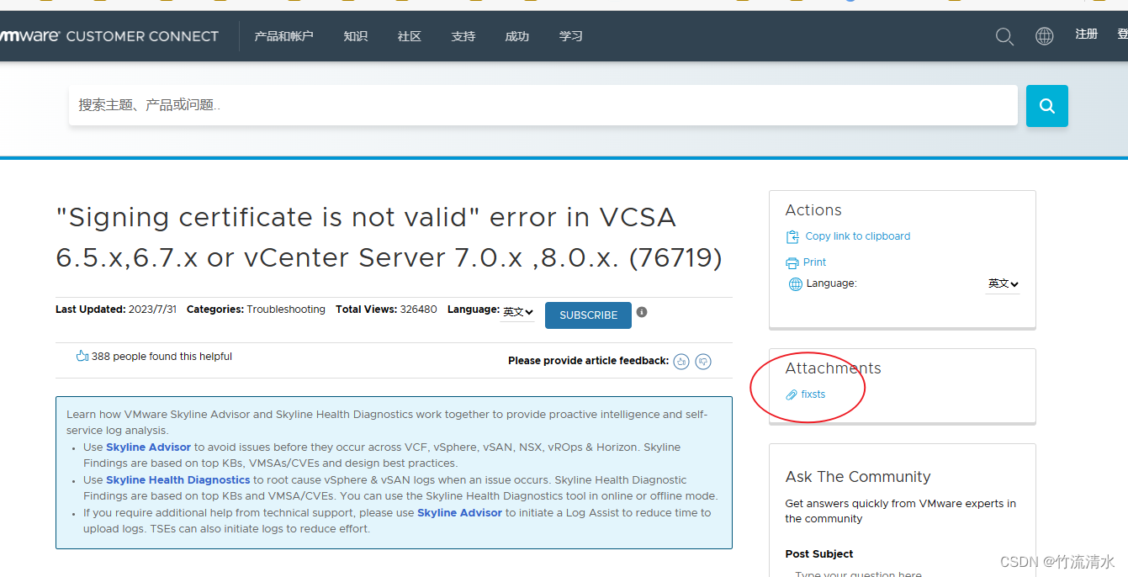Viewport: 1128px width, 577px height.
Task: Open the Language dropdown in Actions panel
Action: click(x=1003, y=284)
